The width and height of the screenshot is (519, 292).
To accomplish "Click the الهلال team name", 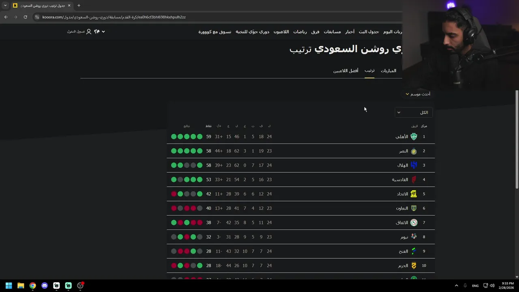I will coord(403,165).
